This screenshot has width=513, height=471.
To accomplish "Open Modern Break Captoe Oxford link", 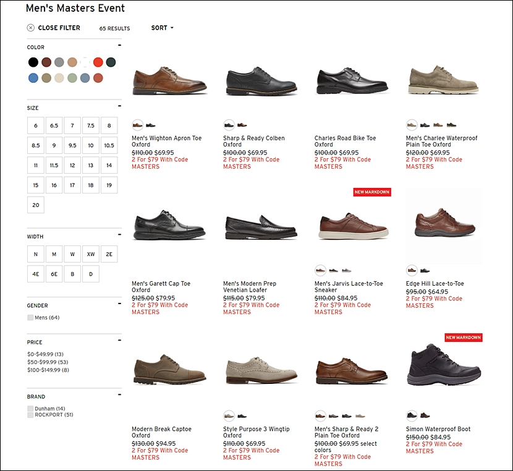I will 161,432.
